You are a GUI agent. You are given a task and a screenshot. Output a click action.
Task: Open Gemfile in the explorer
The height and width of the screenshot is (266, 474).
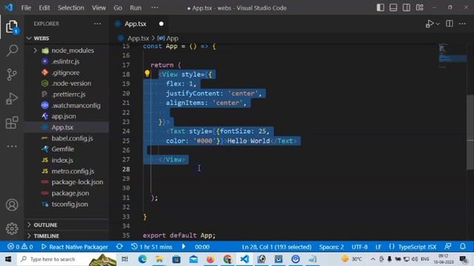click(62, 149)
